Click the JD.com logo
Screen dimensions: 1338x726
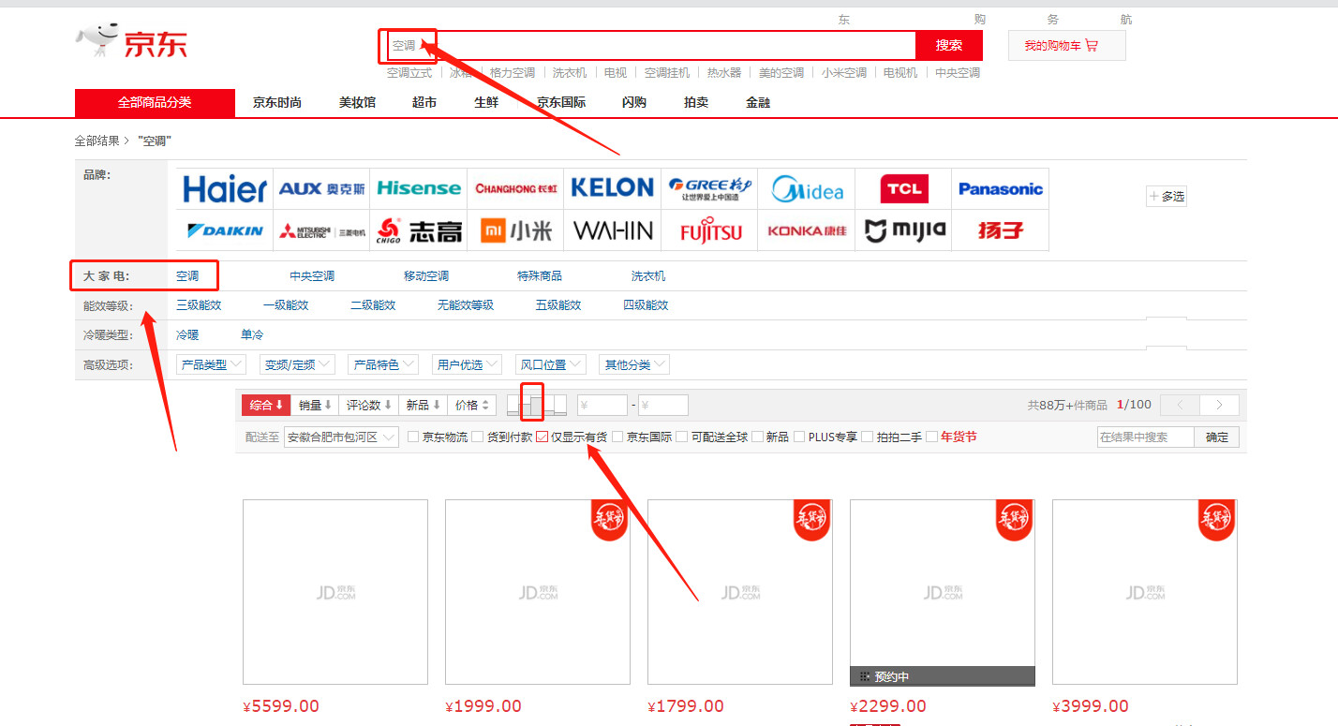click(x=131, y=42)
